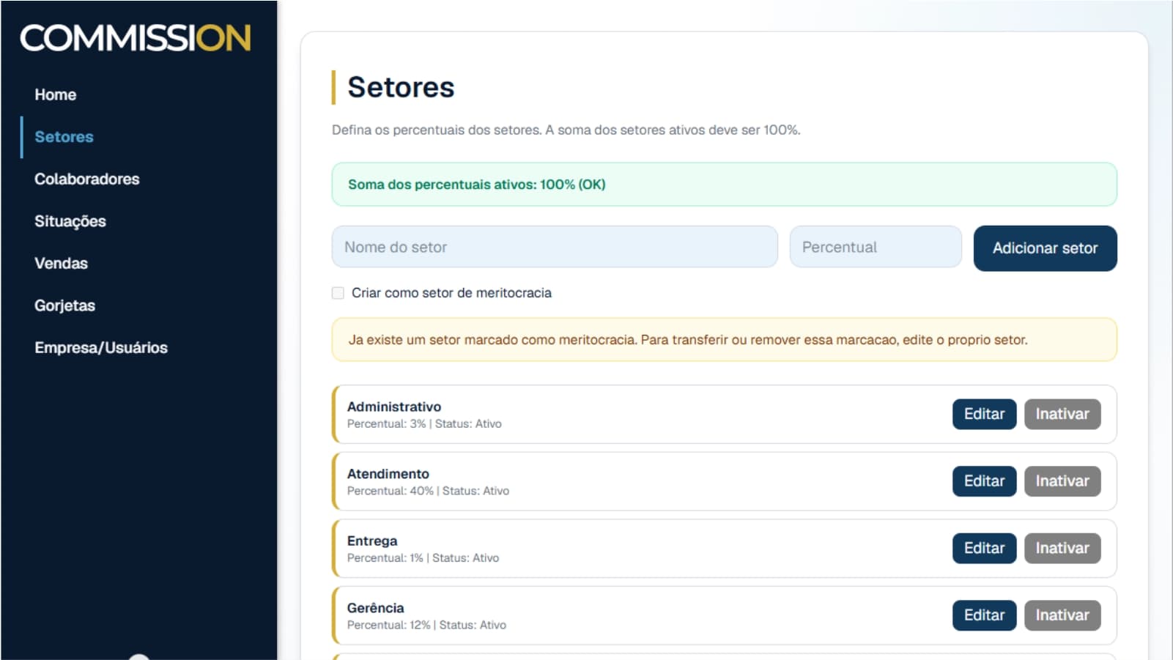Go to Vendas
This screenshot has width=1173, height=660.
click(x=62, y=263)
